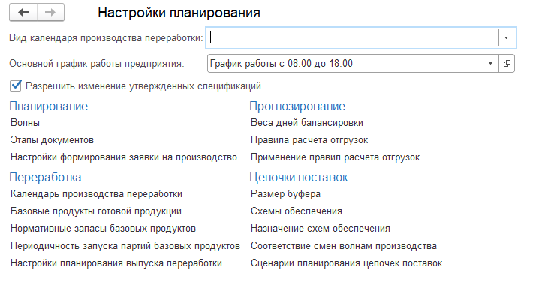Open "Правила расчета отгрузок" link
Viewport: 542px width, 300px height.
[x=309, y=139]
